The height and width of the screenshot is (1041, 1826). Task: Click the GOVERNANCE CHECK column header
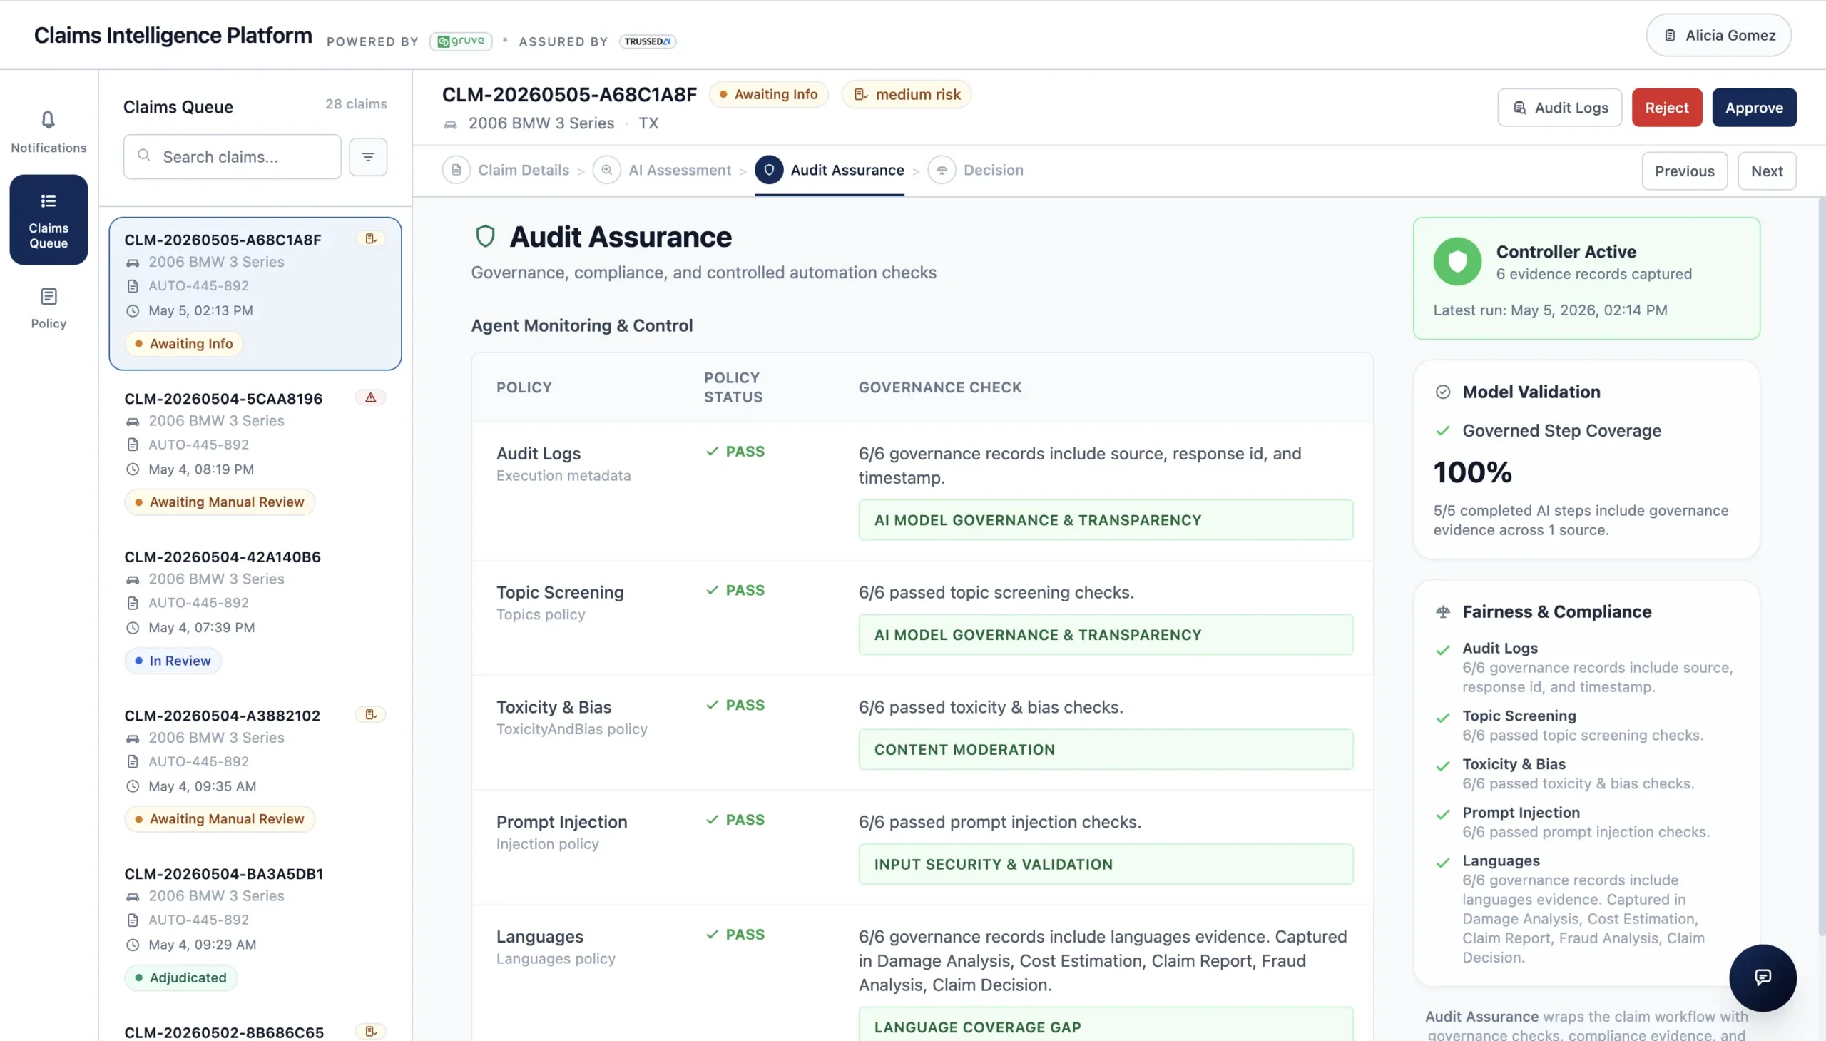click(940, 387)
